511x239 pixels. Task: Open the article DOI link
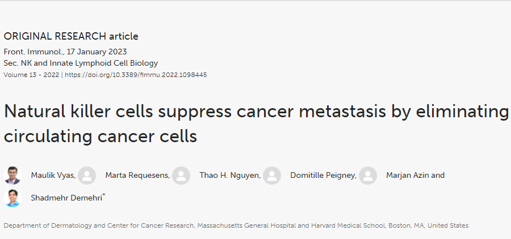coord(136,75)
